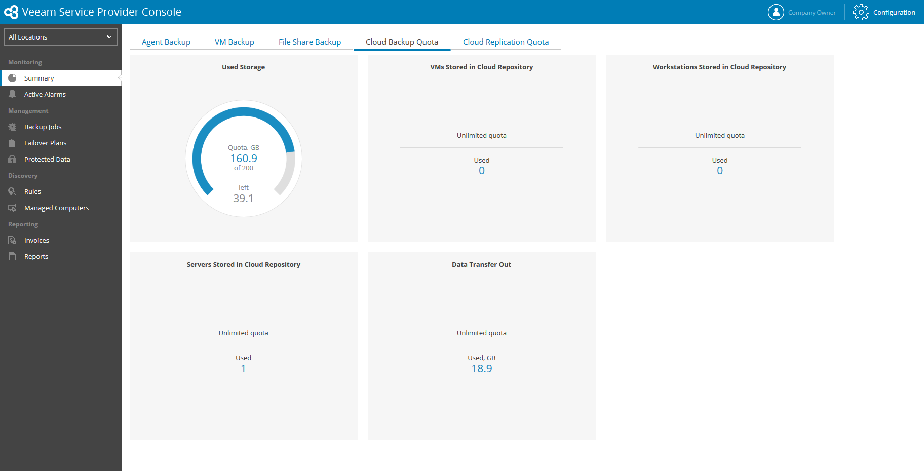Screen dimensions: 924x471
Task: Click the Configuration text button
Action: pyautogui.click(x=894, y=12)
